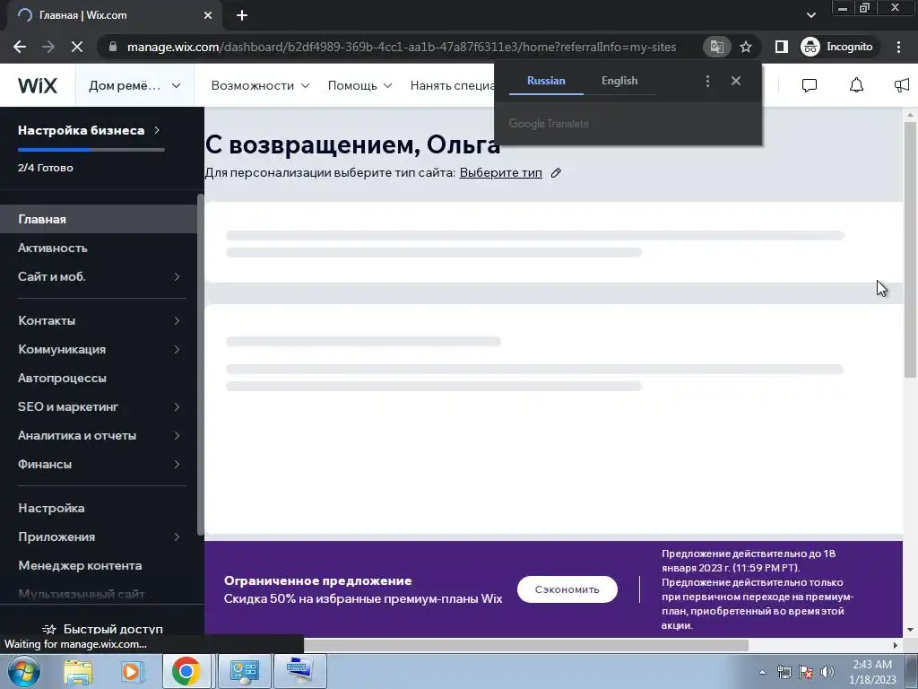
Task: Open Chrome three-dot main menu
Action: click(898, 47)
